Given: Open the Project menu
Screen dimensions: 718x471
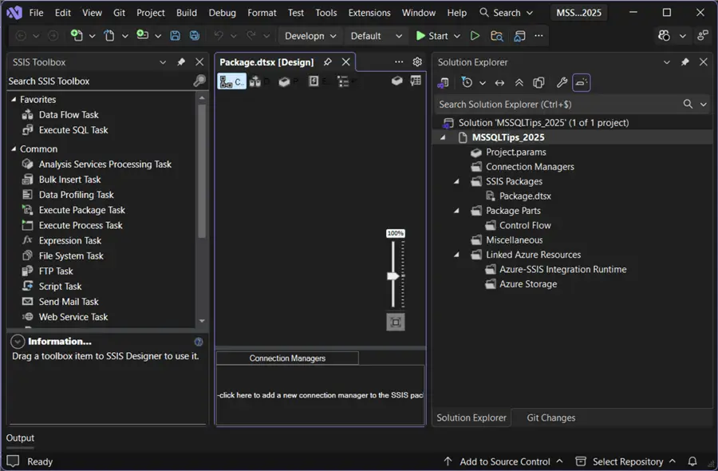Looking at the screenshot, I should (x=151, y=13).
